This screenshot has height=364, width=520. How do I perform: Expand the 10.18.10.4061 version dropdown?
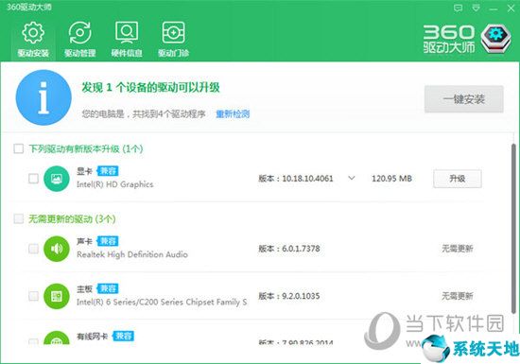click(x=352, y=179)
